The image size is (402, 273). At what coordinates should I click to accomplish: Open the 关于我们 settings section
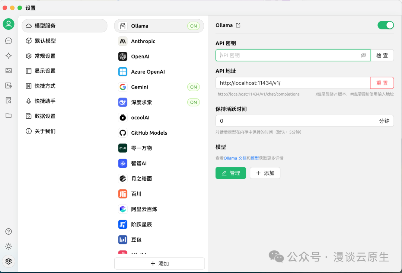click(x=65, y=131)
